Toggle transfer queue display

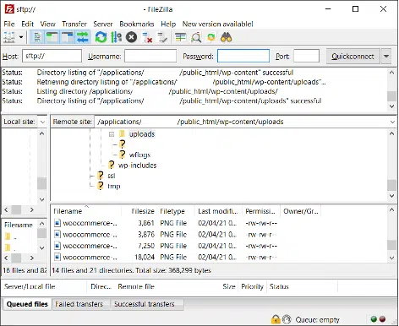[x=83, y=37]
